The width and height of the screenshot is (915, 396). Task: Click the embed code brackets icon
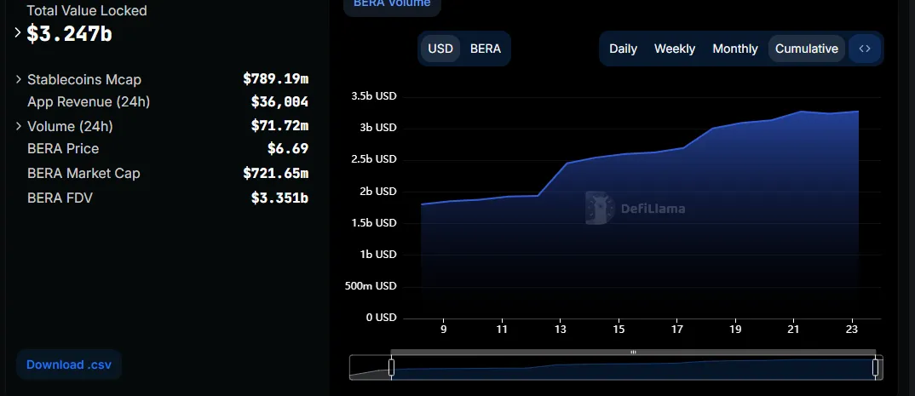point(865,49)
